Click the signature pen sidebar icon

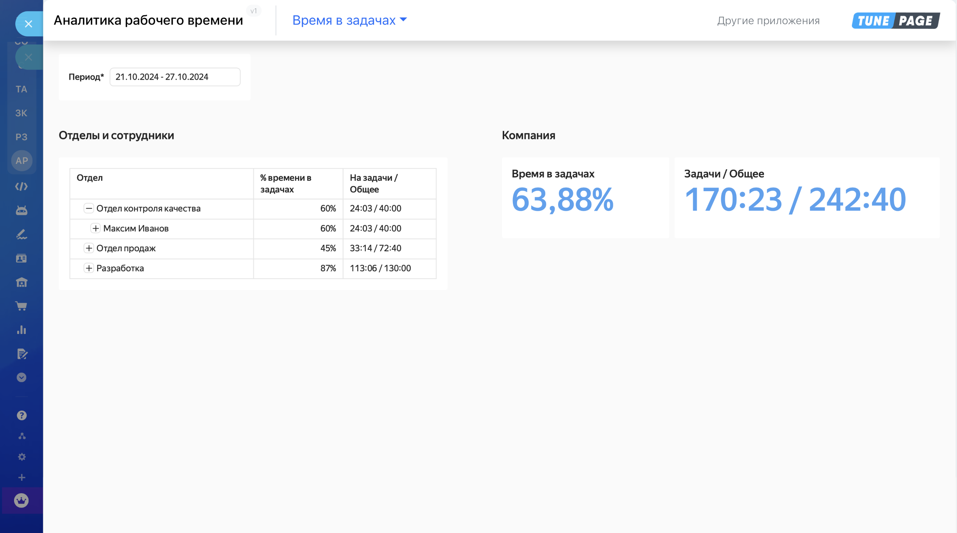coord(21,235)
